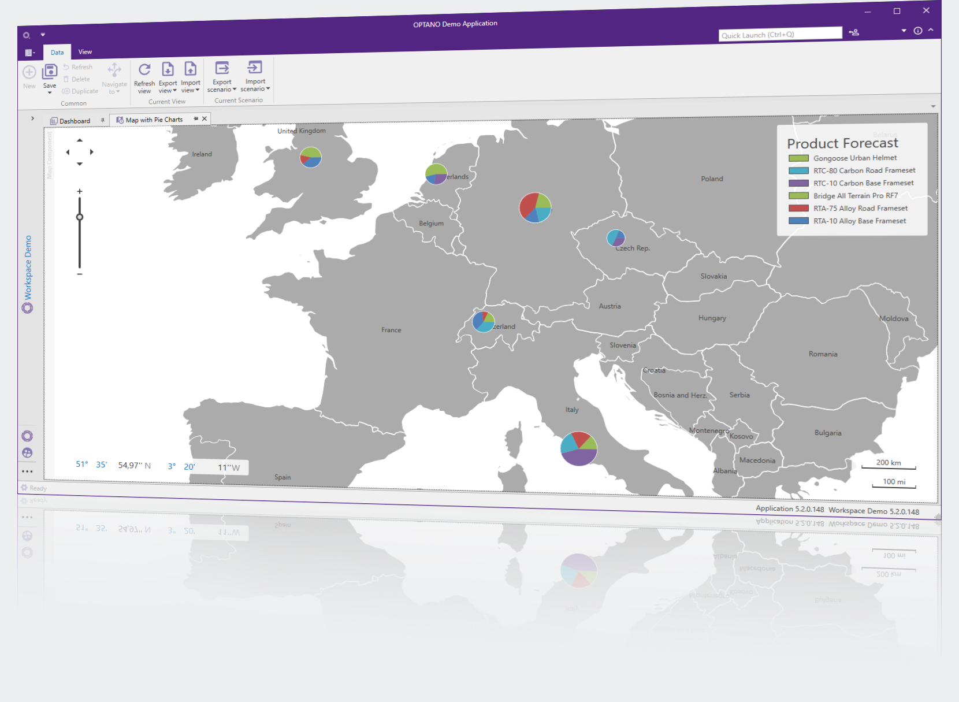The image size is (959, 702).
Task: Open the title bar options dropdown arrow
Action: (904, 31)
